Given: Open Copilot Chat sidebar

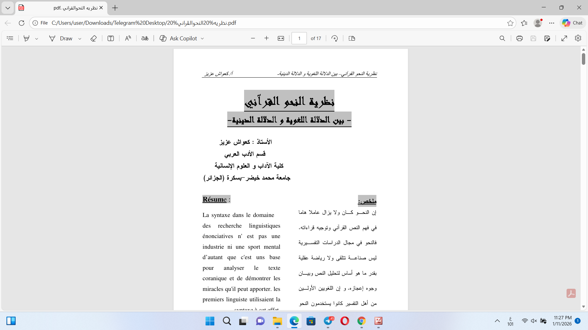Looking at the screenshot, I should click(x=572, y=23).
